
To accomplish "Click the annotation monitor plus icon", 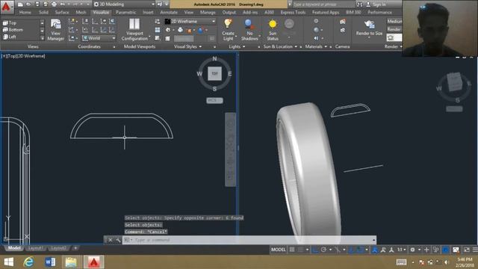I will [426, 250].
